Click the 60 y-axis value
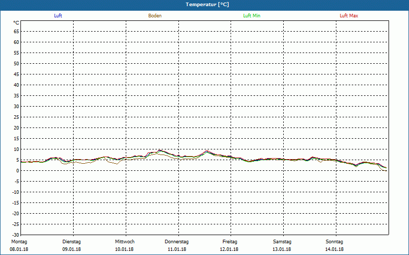Image resolution: width=409 pixels, height=255 pixels. [16, 42]
